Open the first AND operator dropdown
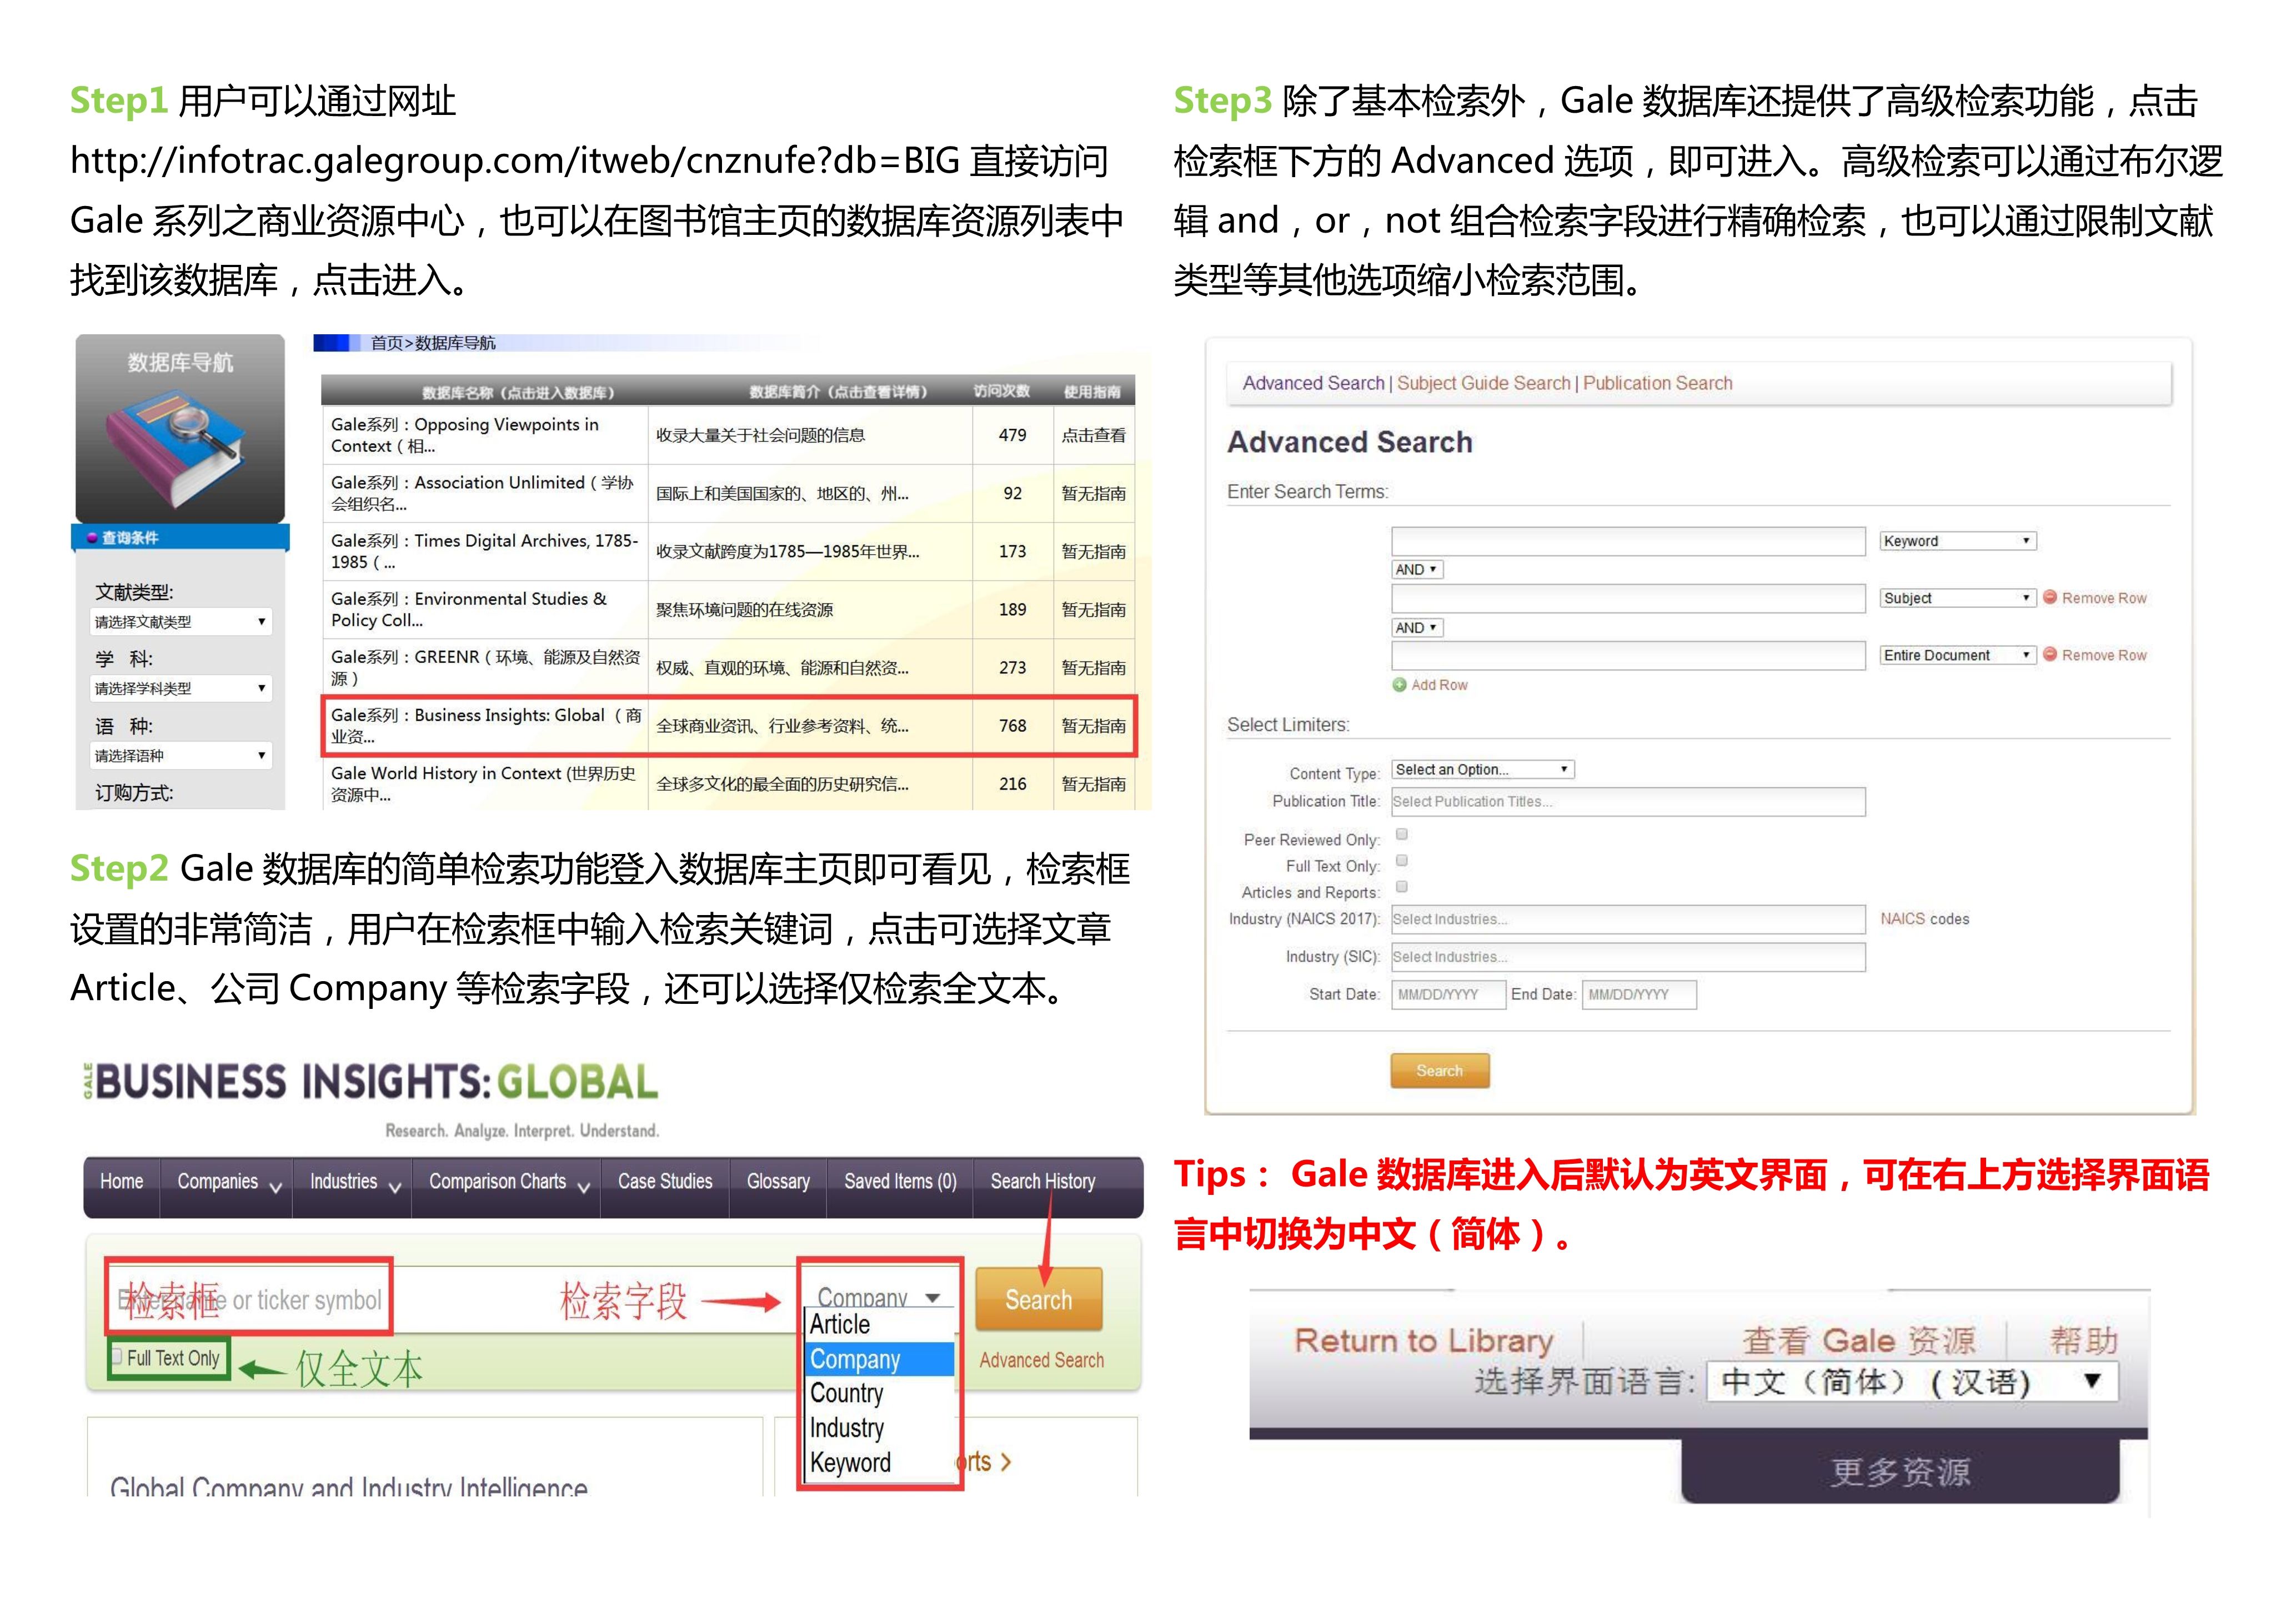Image resolution: width=2296 pixels, height=1623 pixels. [x=1417, y=569]
